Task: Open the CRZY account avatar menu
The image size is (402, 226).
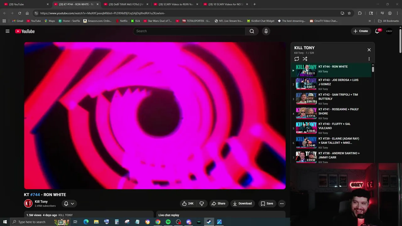Action: point(389,31)
